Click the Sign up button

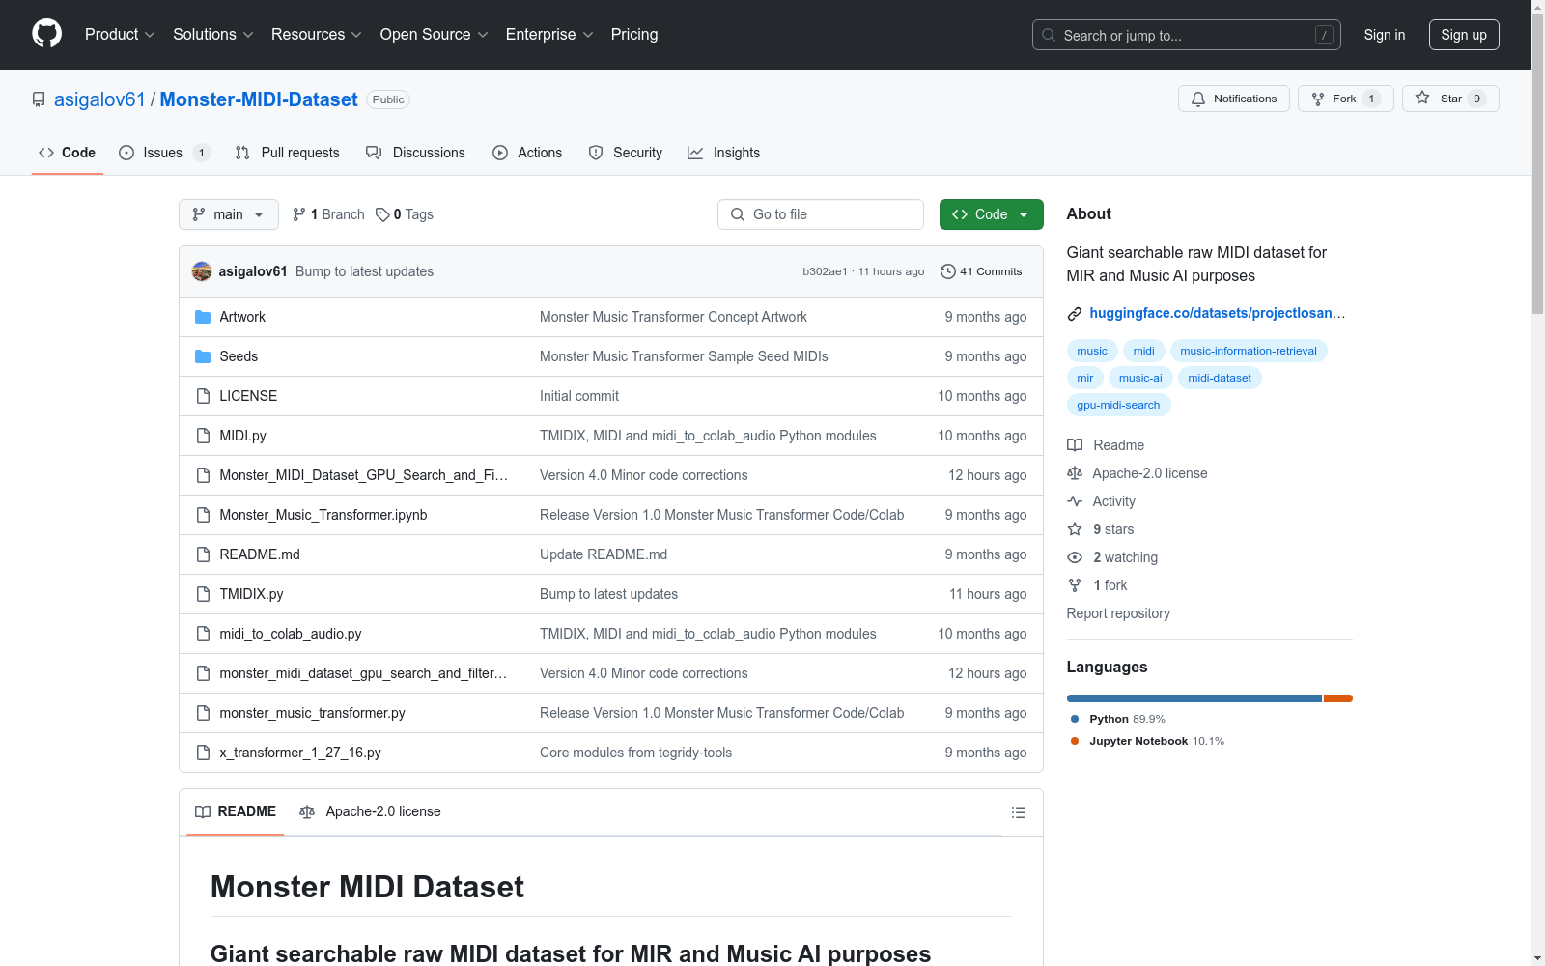1464,35
